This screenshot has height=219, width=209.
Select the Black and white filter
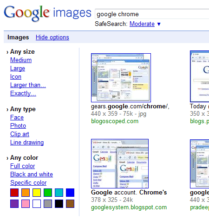pyautogui.click(x=32, y=174)
